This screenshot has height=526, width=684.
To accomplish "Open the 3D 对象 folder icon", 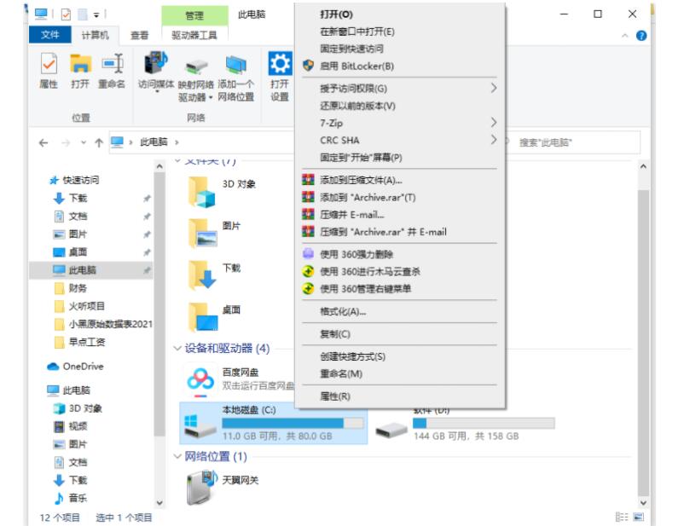I will coord(201,193).
